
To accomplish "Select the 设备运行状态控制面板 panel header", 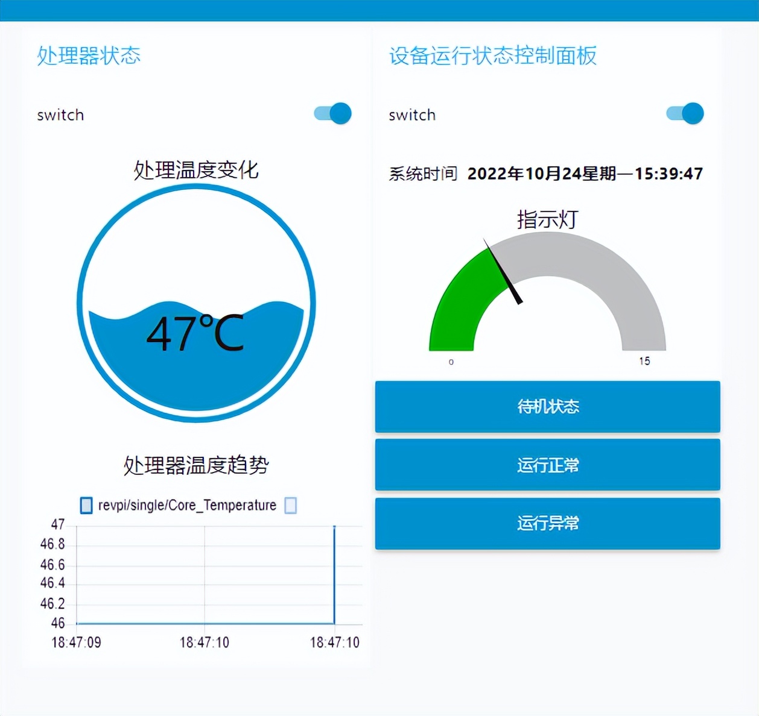I will coord(492,57).
